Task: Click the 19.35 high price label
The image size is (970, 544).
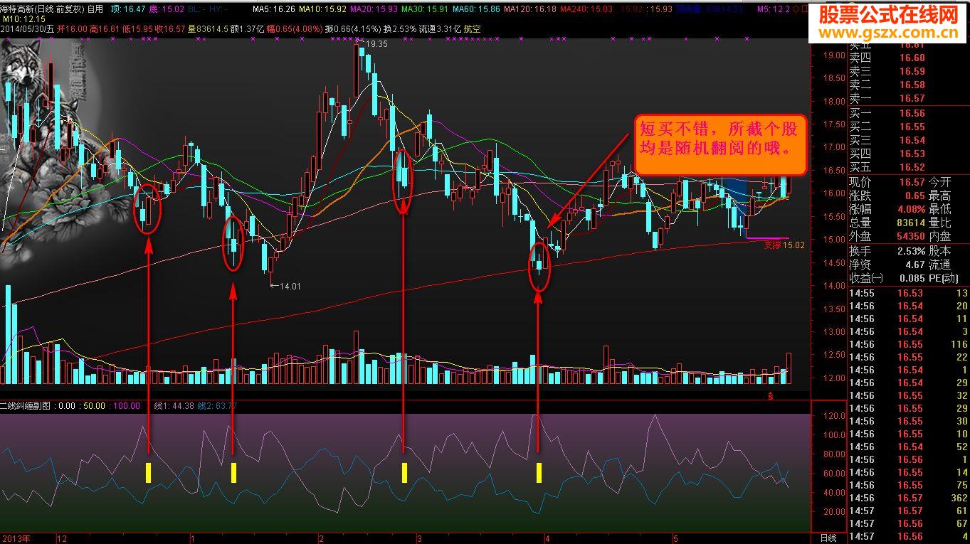Action: click(376, 44)
